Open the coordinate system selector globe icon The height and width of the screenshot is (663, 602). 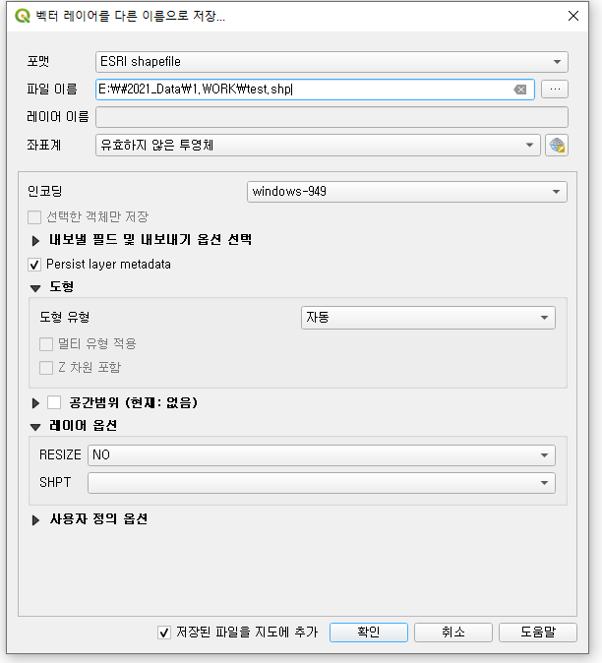coord(557,146)
